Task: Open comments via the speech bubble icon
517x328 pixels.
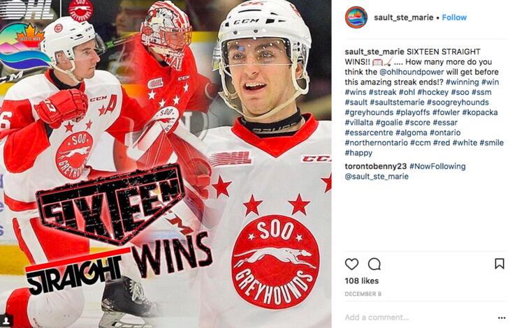Action: (x=374, y=264)
